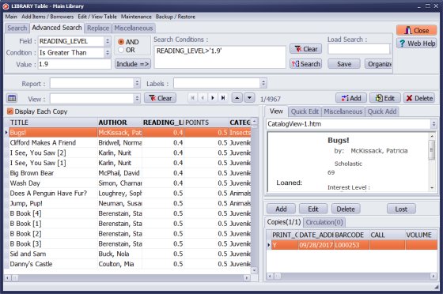Image resolution: width=443 pixels, height=294 pixels.
Task: Select the OR radio option
Action: 121,50
